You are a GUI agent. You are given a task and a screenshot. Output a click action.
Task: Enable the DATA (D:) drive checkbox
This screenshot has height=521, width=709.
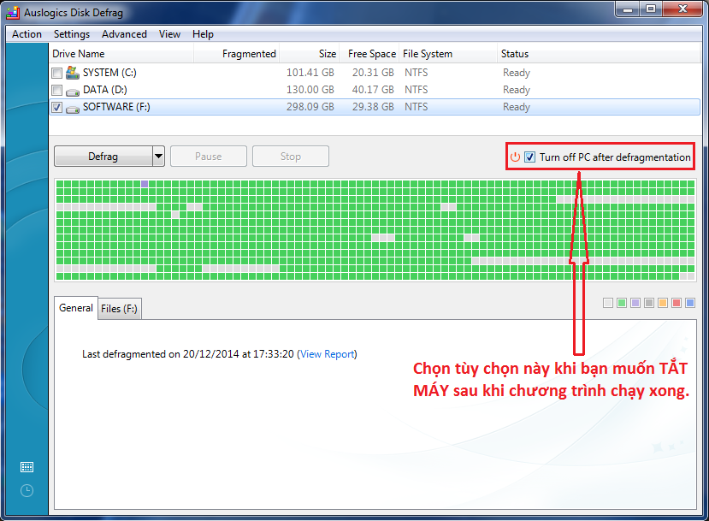(56, 91)
